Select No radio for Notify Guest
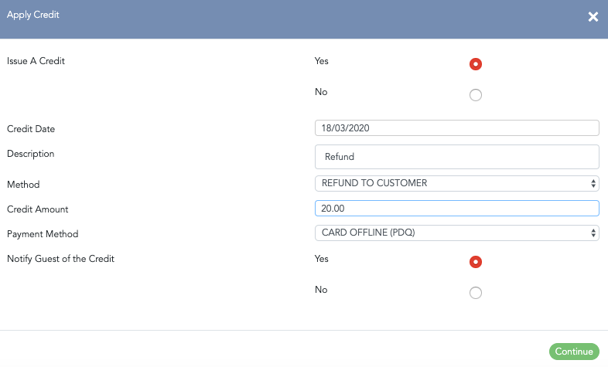This screenshot has height=367, width=608. 476,293
